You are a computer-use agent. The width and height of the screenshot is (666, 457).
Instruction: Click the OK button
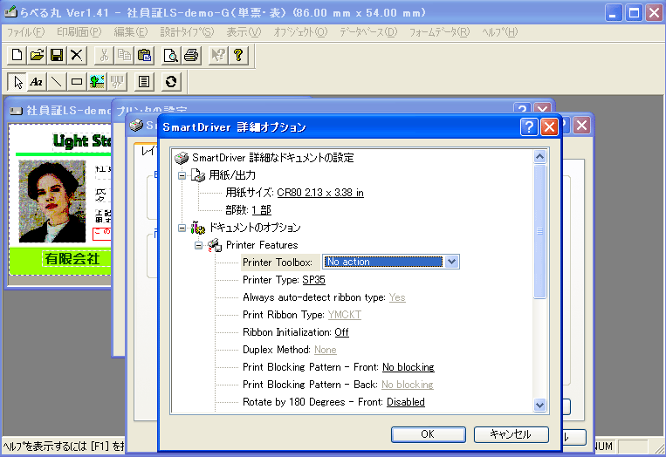[x=428, y=434]
